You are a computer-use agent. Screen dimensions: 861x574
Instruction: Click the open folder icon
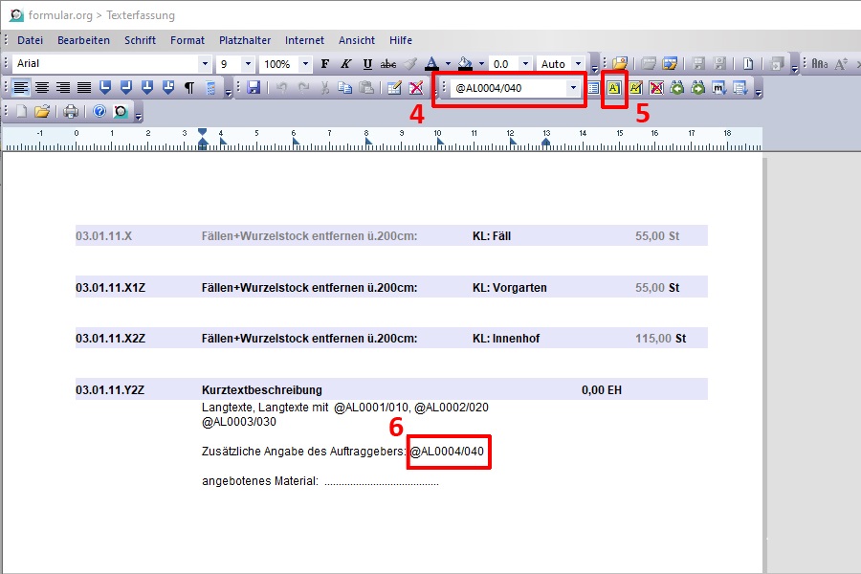[x=42, y=112]
